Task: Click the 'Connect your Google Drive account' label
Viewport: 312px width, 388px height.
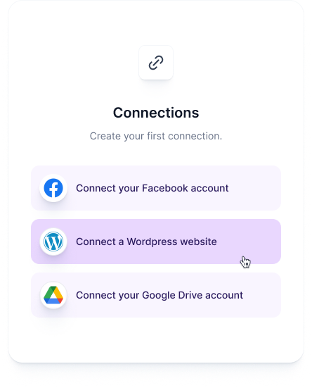Action: (160, 295)
